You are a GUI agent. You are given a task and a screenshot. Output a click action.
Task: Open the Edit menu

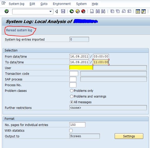click(32, 4)
